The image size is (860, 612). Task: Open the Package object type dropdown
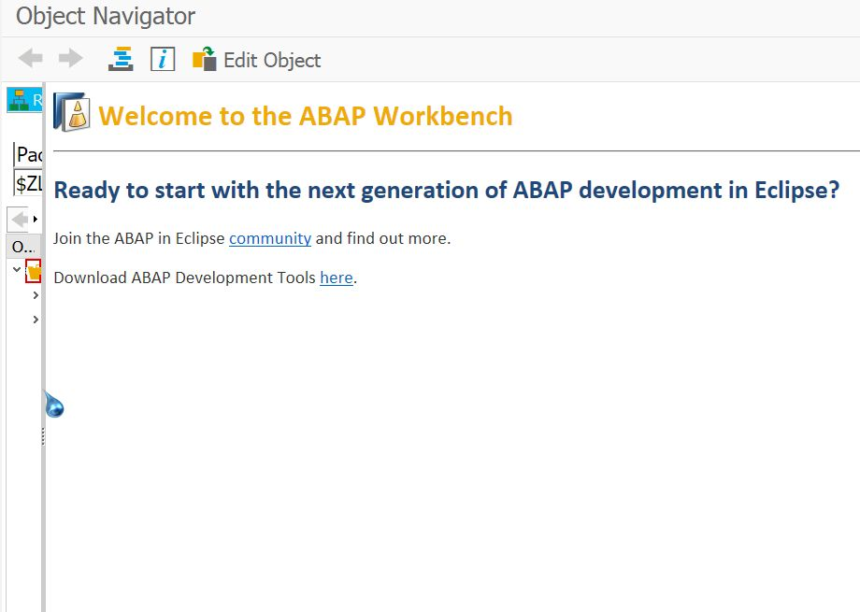click(x=29, y=155)
